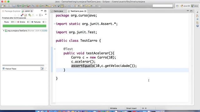Switch to the Package Explorer tab

11,11
